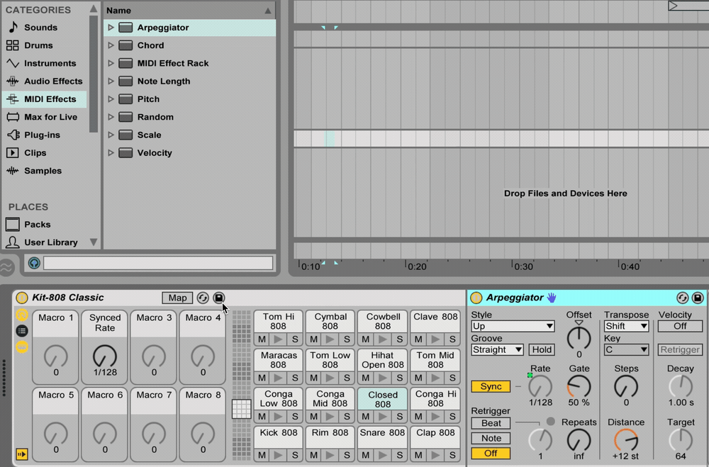
Task: Toggle the Arpeggiator device activator
Action: click(x=476, y=298)
